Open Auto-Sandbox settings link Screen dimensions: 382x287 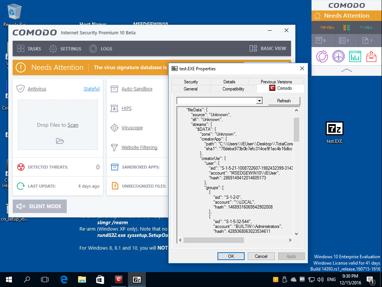coord(137,89)
